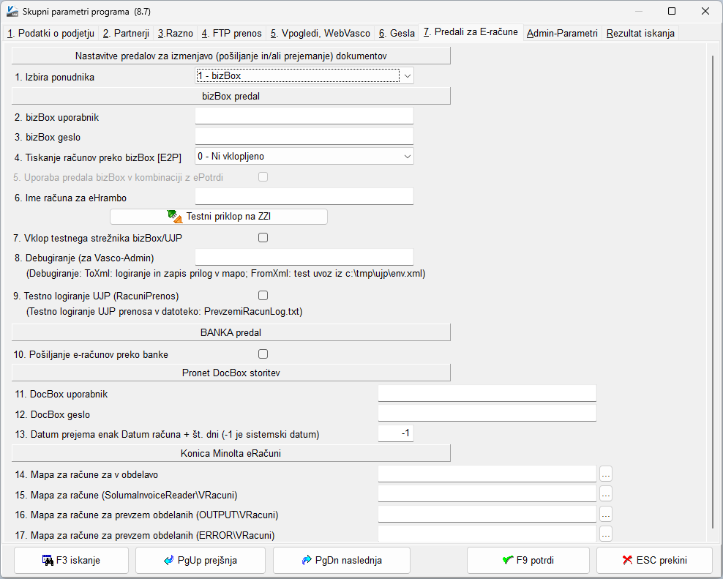This screenshot has width=723, height=579.
Task: Click Testni priklop na ZZI button
Action: [x=219, y=217]
